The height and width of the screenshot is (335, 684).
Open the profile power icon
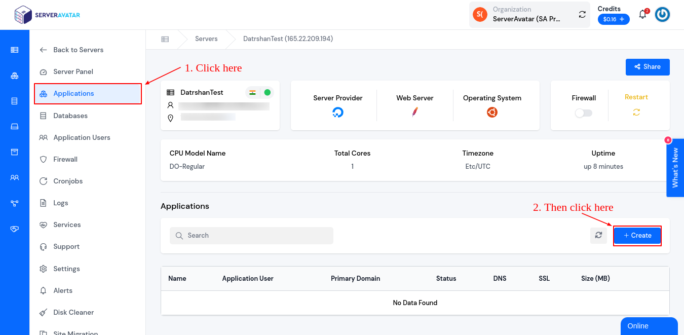(x=663, y=15)
